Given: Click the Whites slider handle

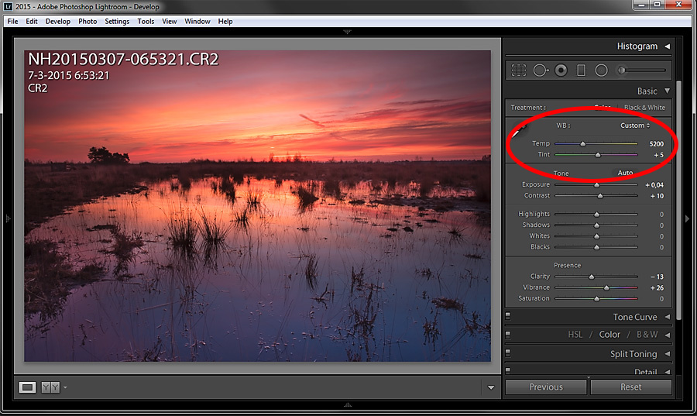Looking at the screenshot, I should tap(596, 236).
